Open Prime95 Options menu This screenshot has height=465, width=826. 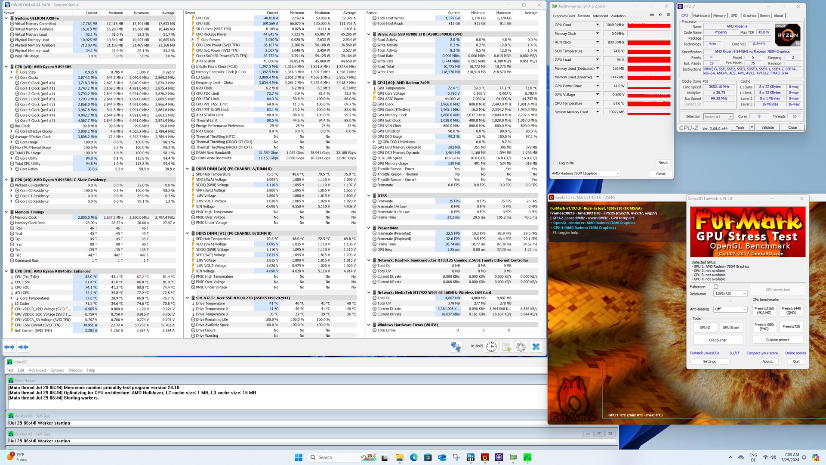pos(57,370)
